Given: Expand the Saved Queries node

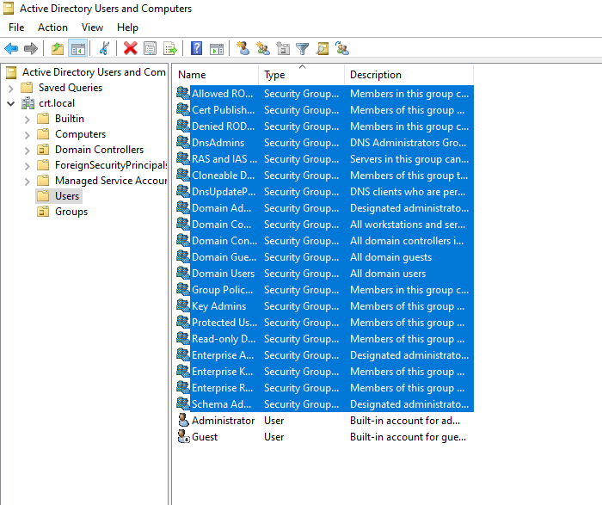Looking at the screenshot, I should tap(10, 89).
